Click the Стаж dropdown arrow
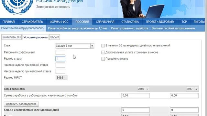Screen dimensions: 207x116 click(92, 46)
